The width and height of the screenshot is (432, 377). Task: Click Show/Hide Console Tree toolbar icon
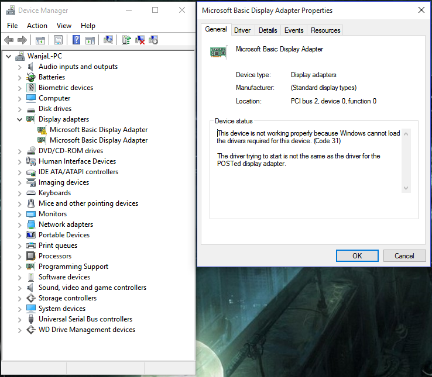coord(40,40)
